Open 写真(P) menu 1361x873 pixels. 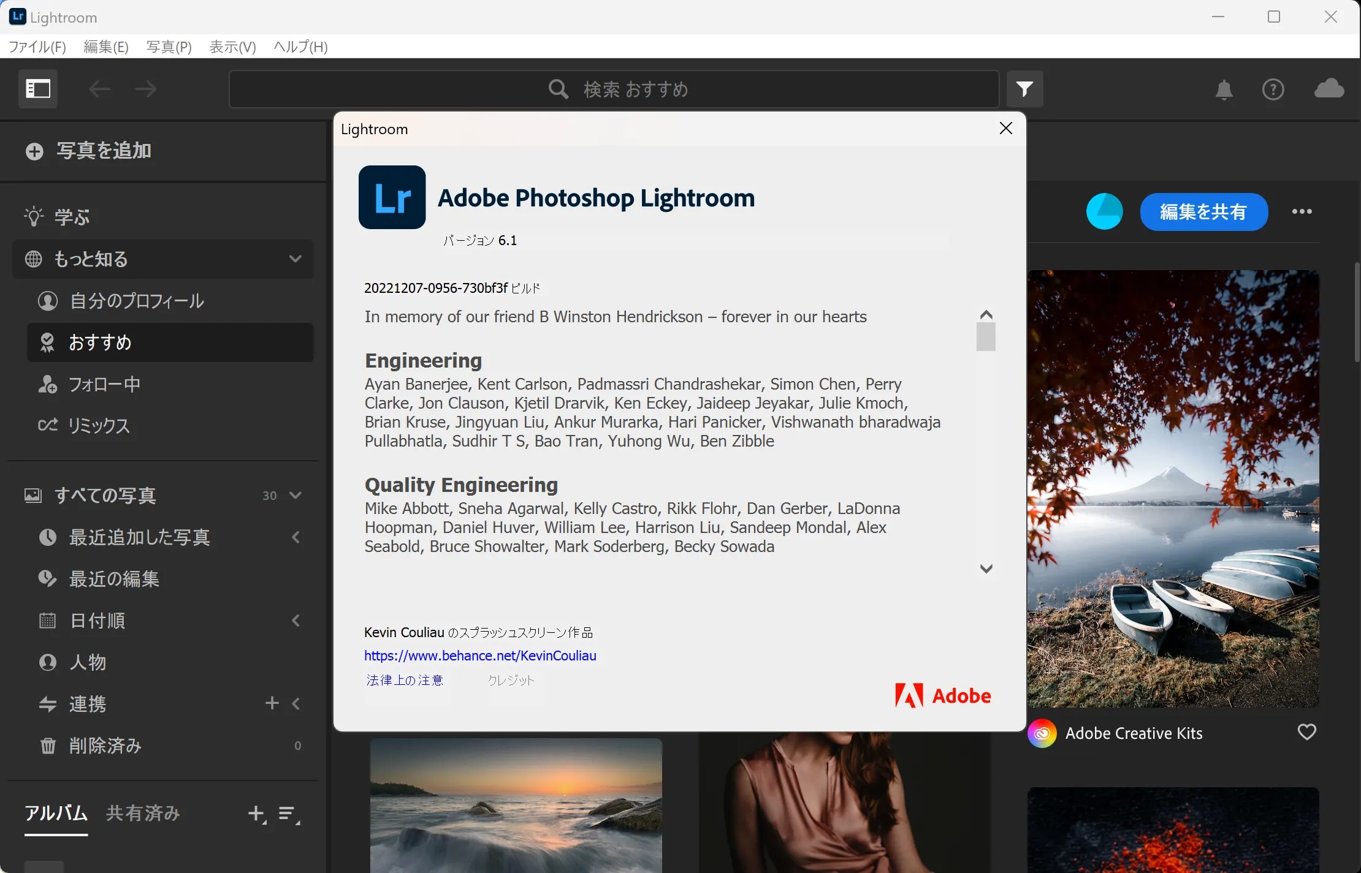click(169, 47)
